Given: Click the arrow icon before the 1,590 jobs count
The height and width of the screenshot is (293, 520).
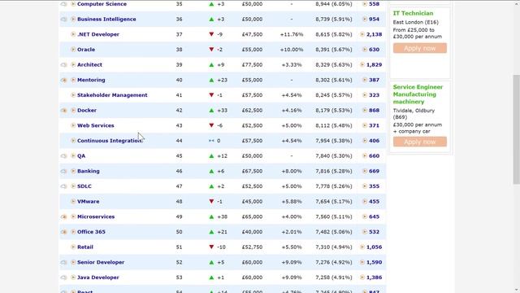Looking at the screenshot, I should tap(362, 262).
